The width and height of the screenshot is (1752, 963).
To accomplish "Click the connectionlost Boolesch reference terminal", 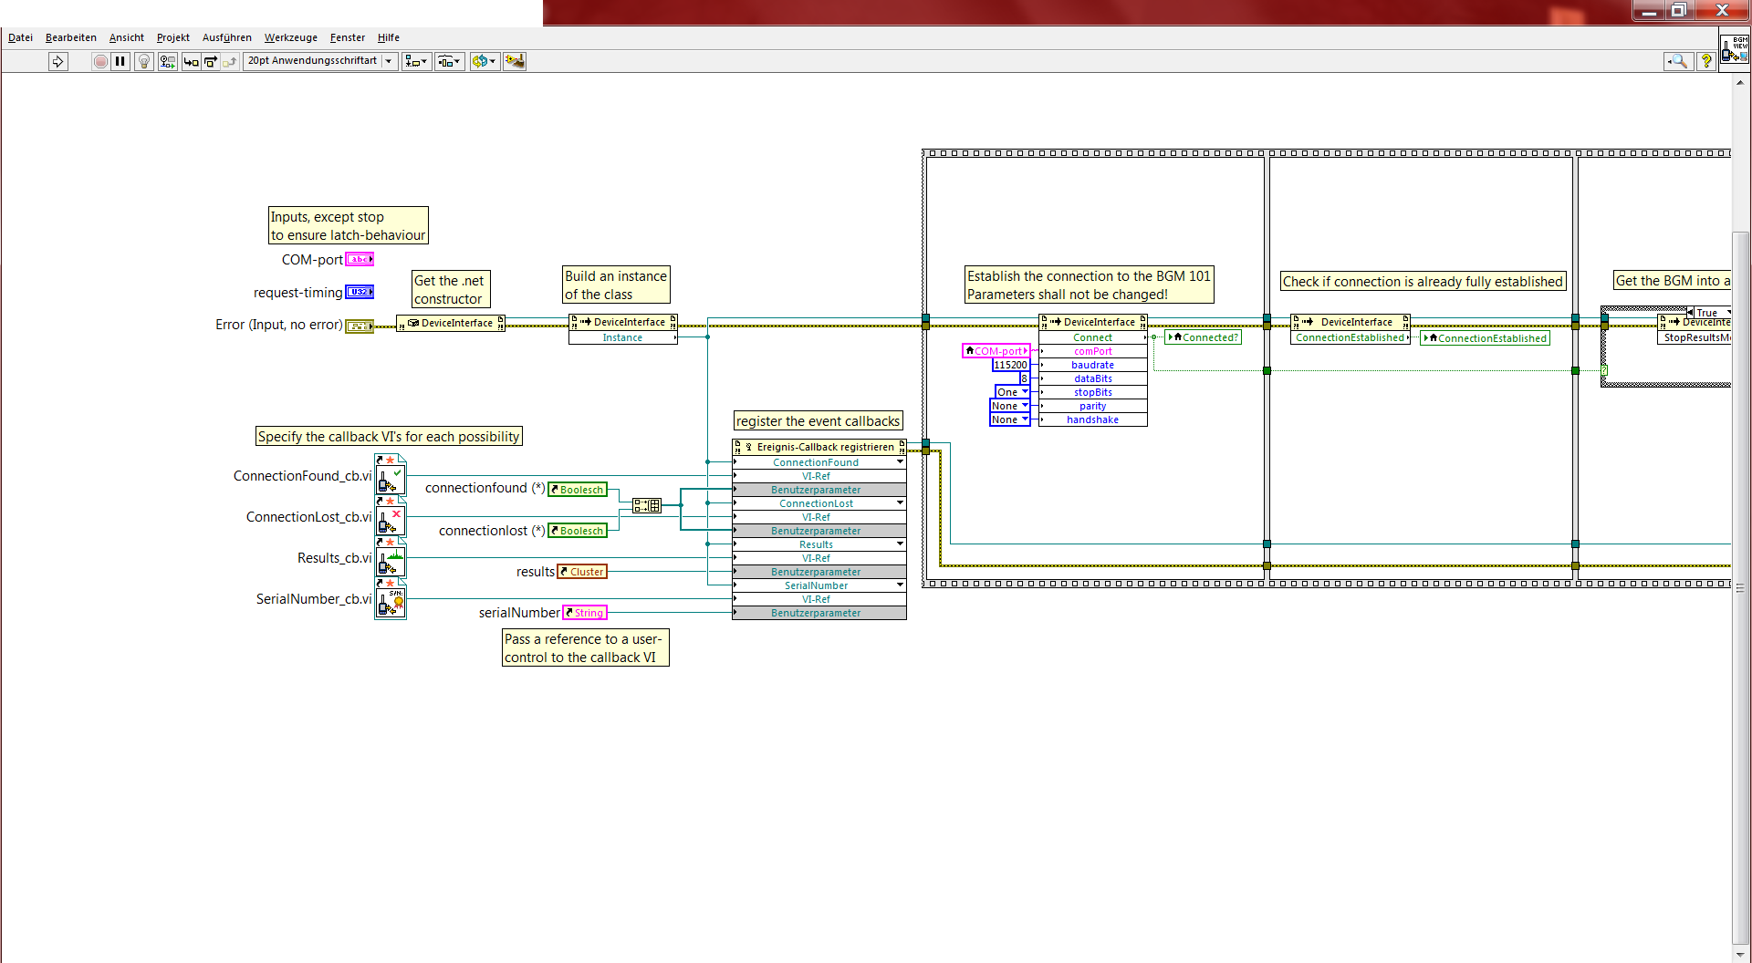I will click(577, 531).
